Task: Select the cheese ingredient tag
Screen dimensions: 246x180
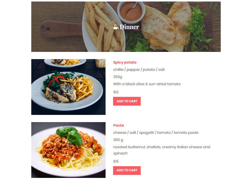Action: 120,133
